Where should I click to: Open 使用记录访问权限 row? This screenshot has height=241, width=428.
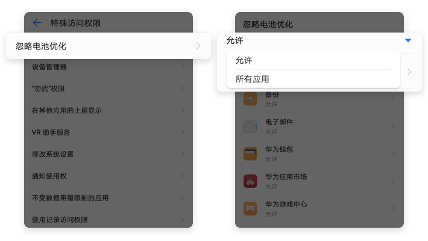click(x=109, y=219)
